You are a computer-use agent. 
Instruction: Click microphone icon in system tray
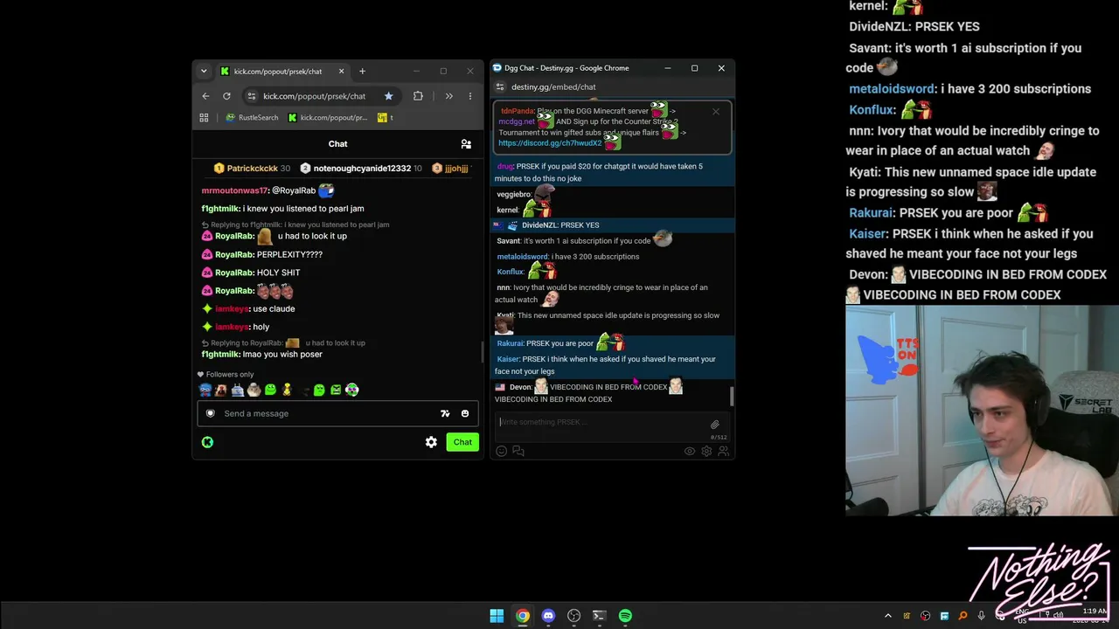(982, 616)
